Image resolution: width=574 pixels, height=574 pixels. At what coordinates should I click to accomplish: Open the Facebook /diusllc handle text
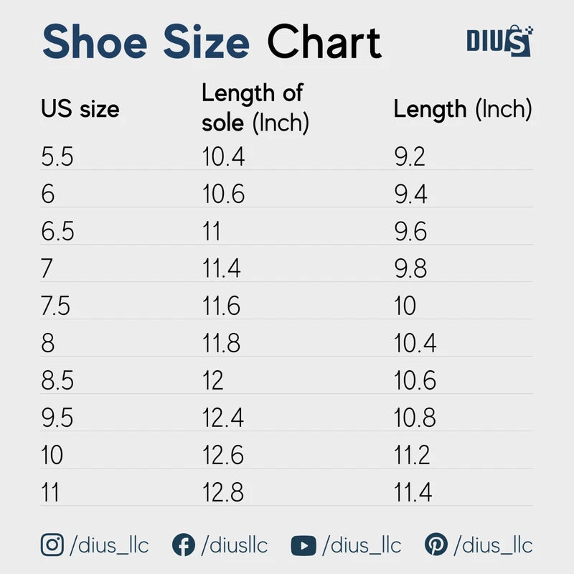pos(234,545)
